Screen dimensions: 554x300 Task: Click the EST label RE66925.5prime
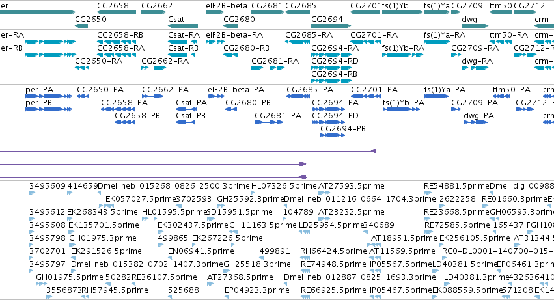tap(333, 290)
